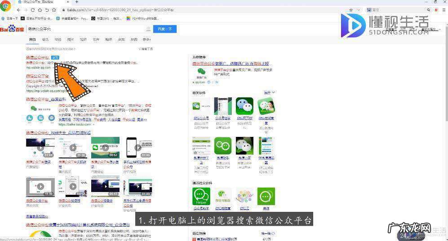Switch to the 视频 tab
The width and height of the screenshot is (448, 241).
pyautogui.click(x=58, y=39)
